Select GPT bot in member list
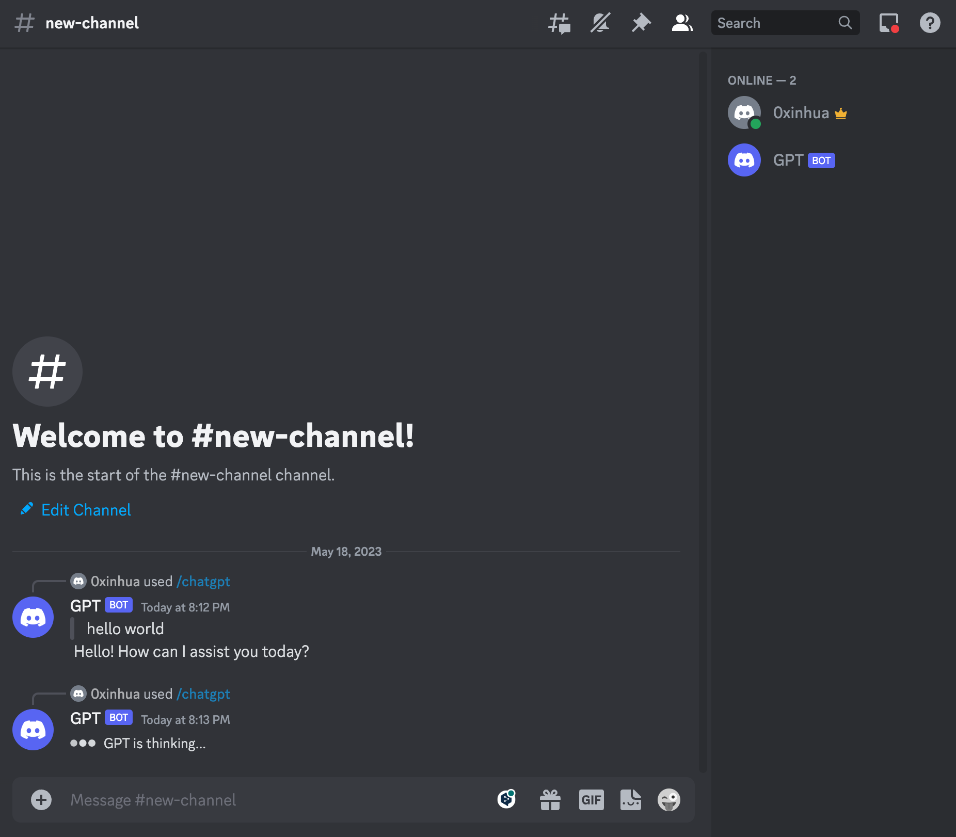The image size is (956, 837). click(x=834, y=160)
